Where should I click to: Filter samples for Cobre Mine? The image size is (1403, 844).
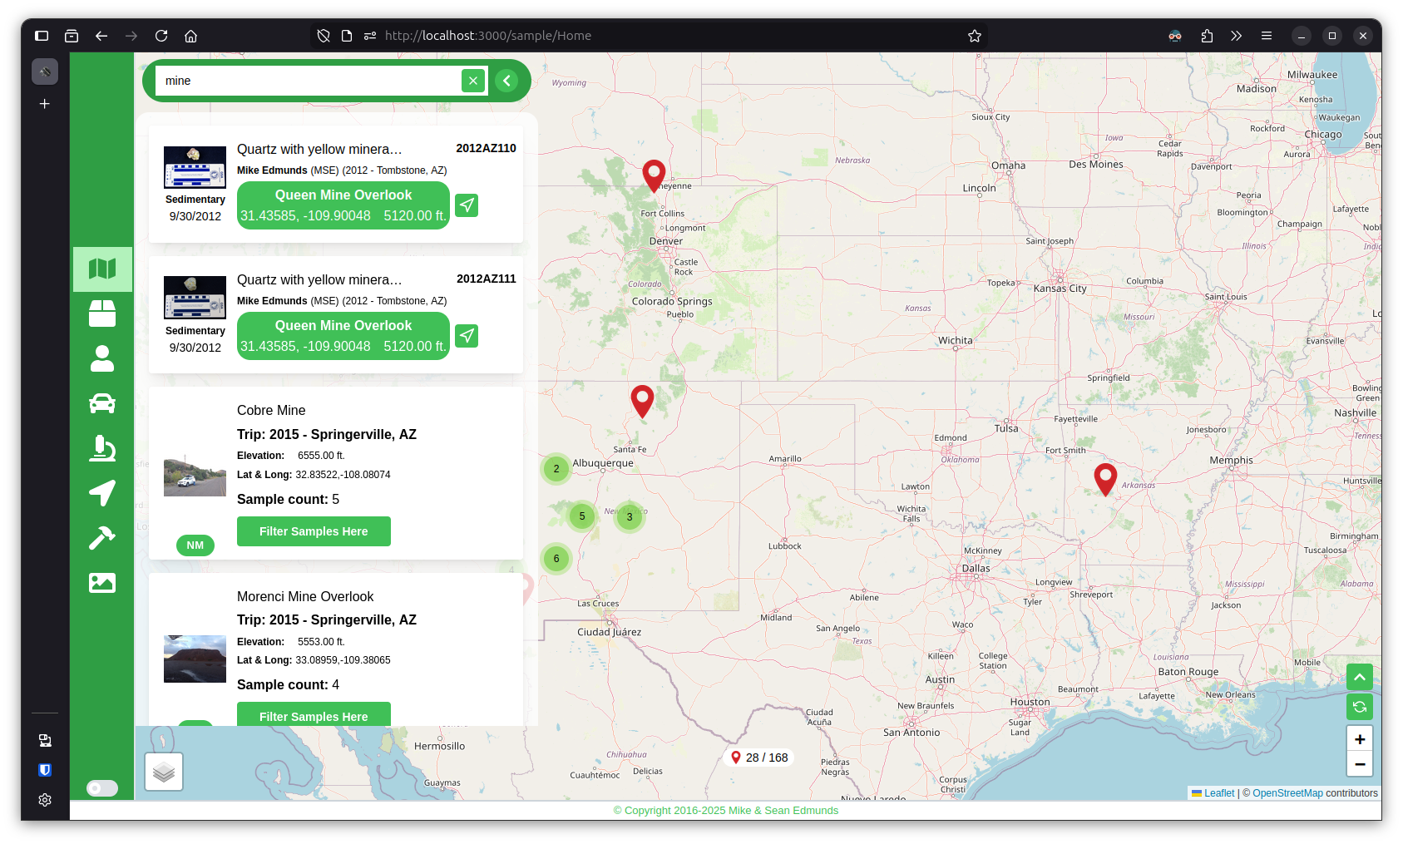pyautogui.click(x=314, y=531)
